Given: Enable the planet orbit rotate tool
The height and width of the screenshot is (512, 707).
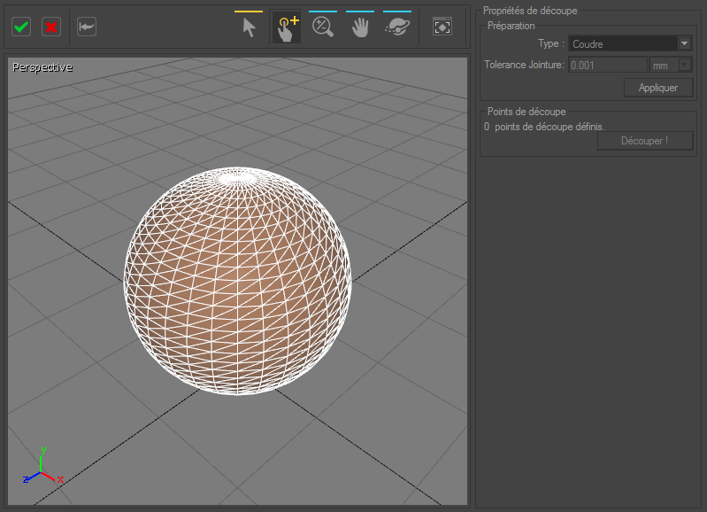Looking at the screenshot, I should (x=397, y=27).
